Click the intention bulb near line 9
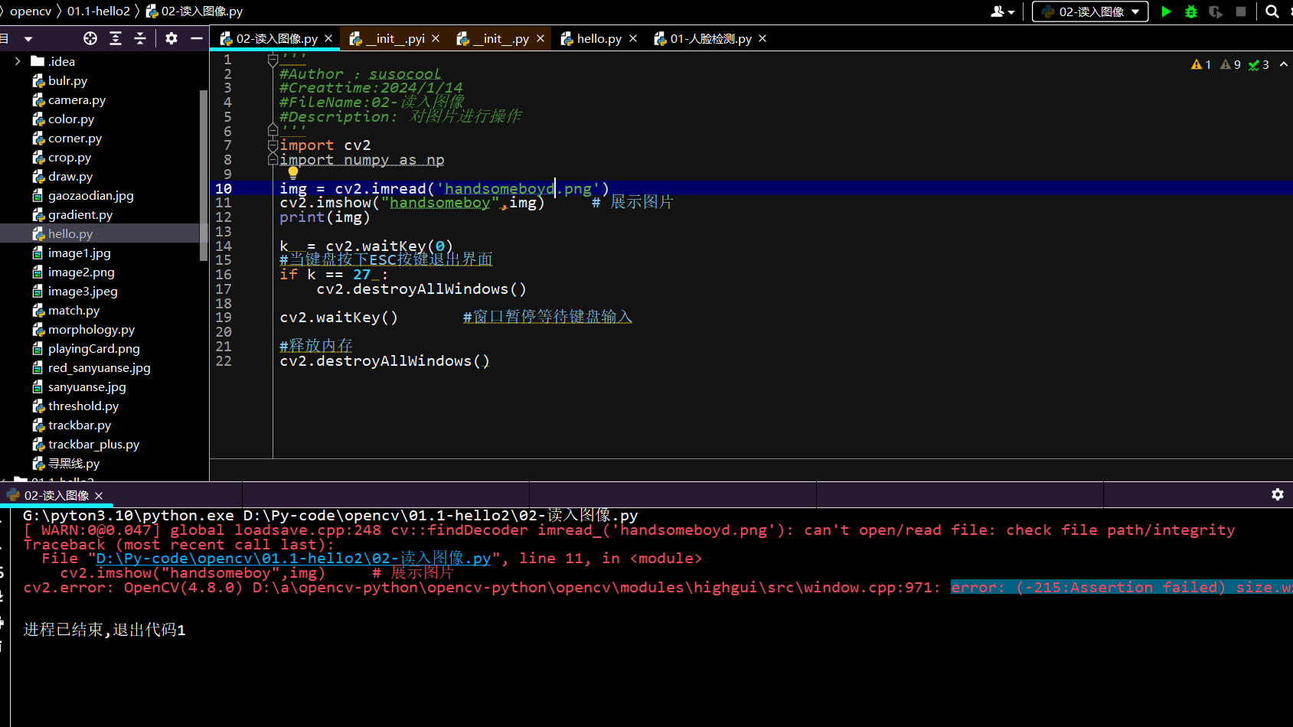This screenshot has height=727, width=1293. (293, 172)
